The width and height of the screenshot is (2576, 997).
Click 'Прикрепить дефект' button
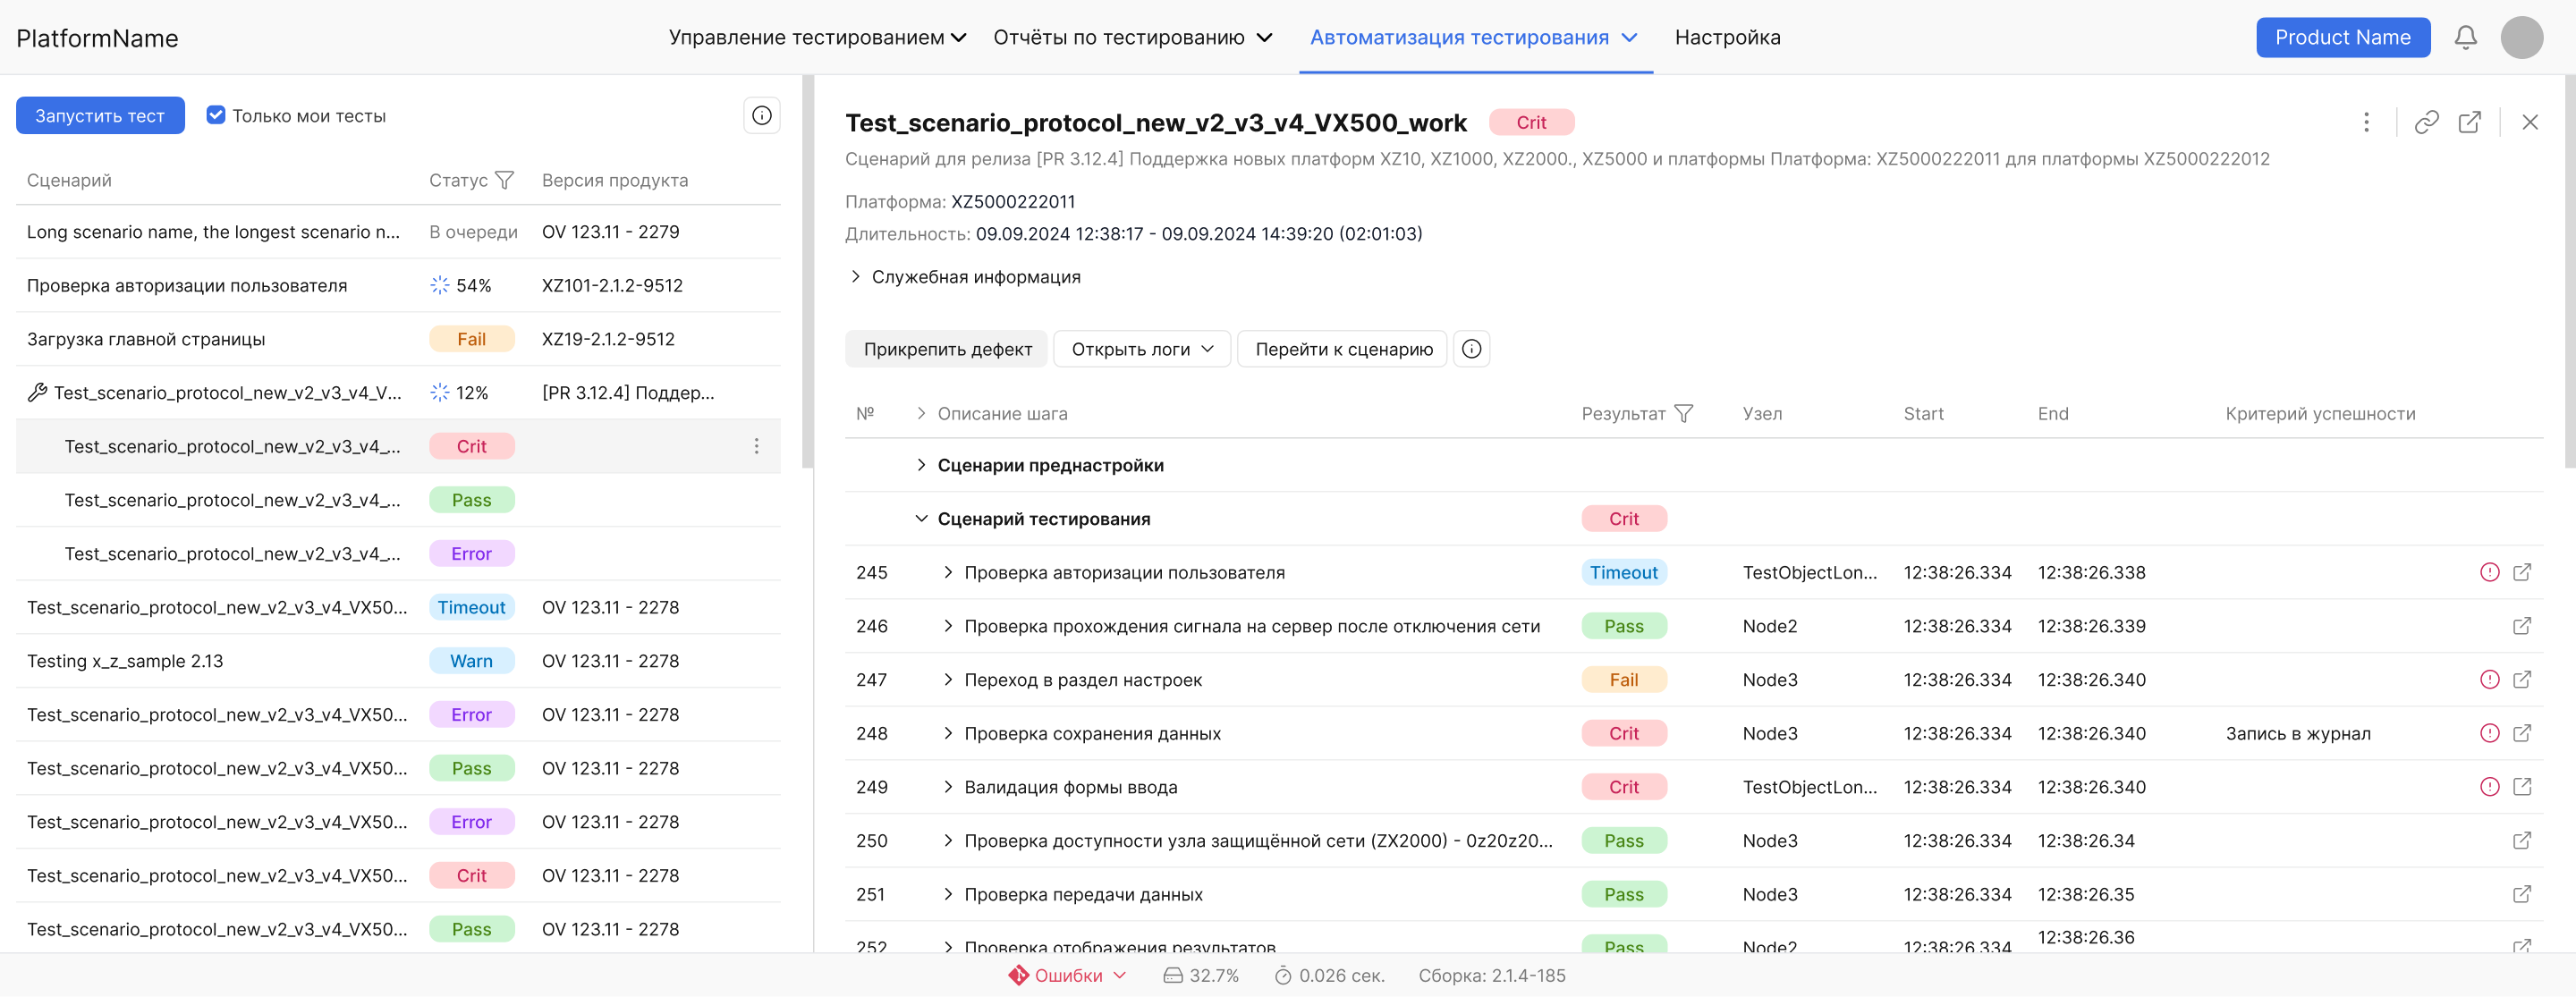pos(946,350)
